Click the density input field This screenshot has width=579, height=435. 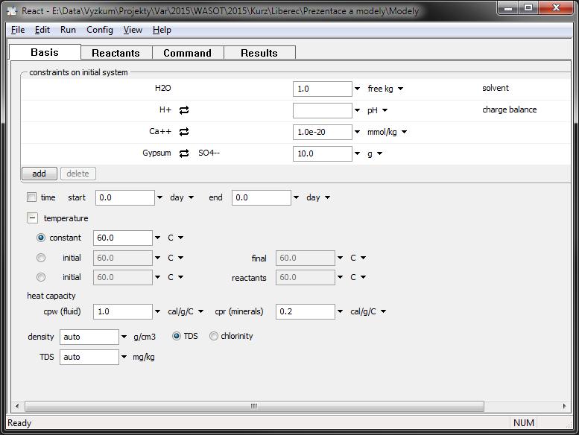[x=89, y=337]
